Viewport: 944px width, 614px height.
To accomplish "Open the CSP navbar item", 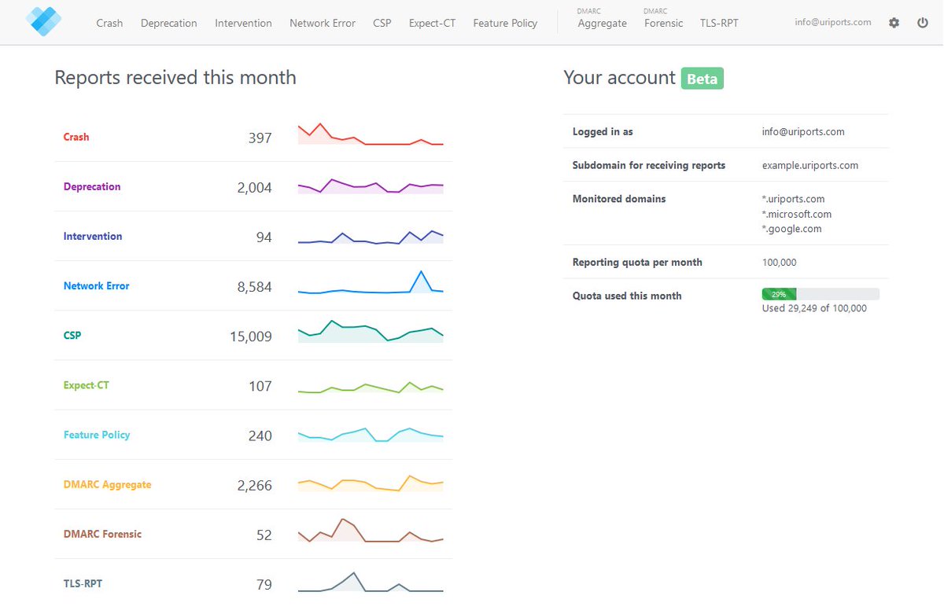I will [x=382, y=23].
